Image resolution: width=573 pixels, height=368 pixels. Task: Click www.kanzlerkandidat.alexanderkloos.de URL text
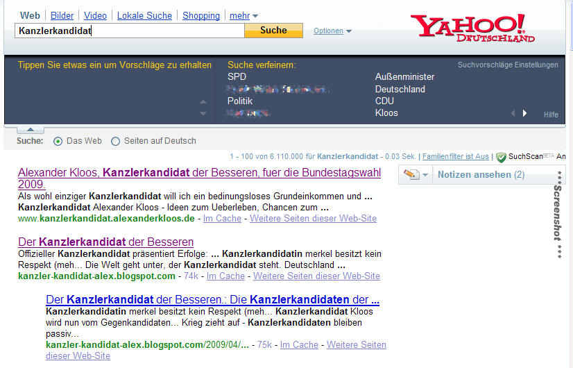[x=106, y=219]
